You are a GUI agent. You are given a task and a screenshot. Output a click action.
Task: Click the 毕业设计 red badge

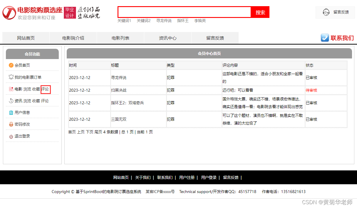point(70,13)
